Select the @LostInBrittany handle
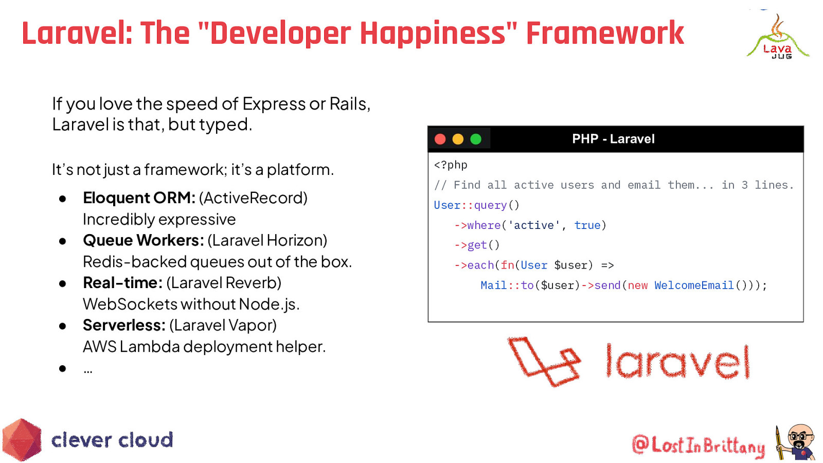 (698, 445)
